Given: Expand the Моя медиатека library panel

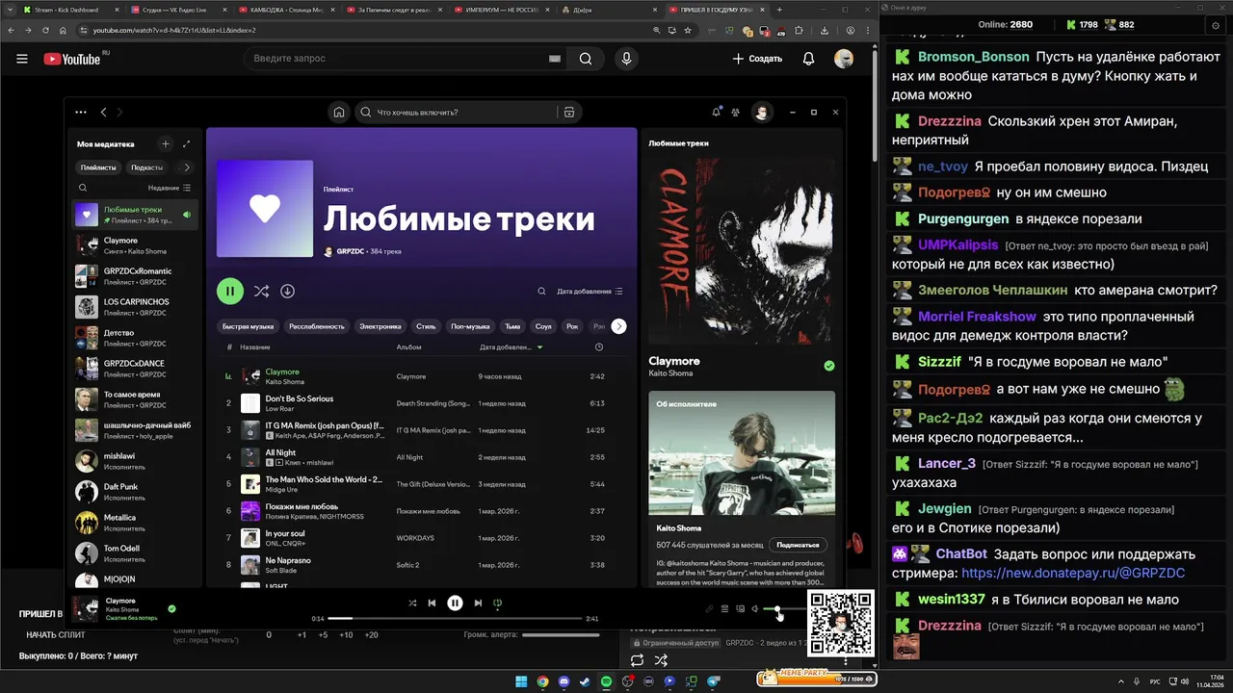Looking at the screenshot, I should (186, 143).
